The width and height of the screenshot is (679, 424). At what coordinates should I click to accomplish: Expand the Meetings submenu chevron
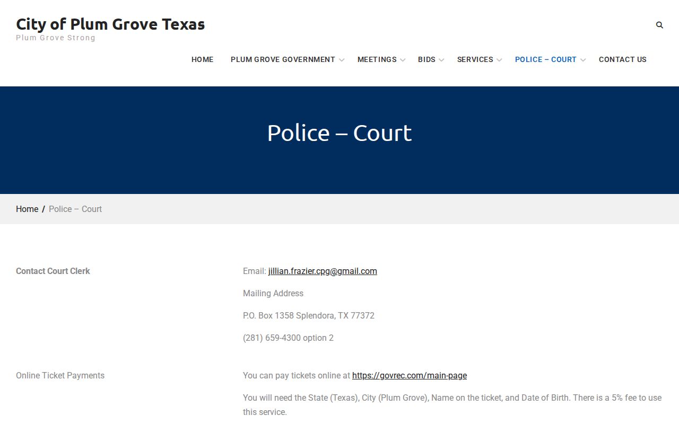pyautogui.click(x=403, y=60)
